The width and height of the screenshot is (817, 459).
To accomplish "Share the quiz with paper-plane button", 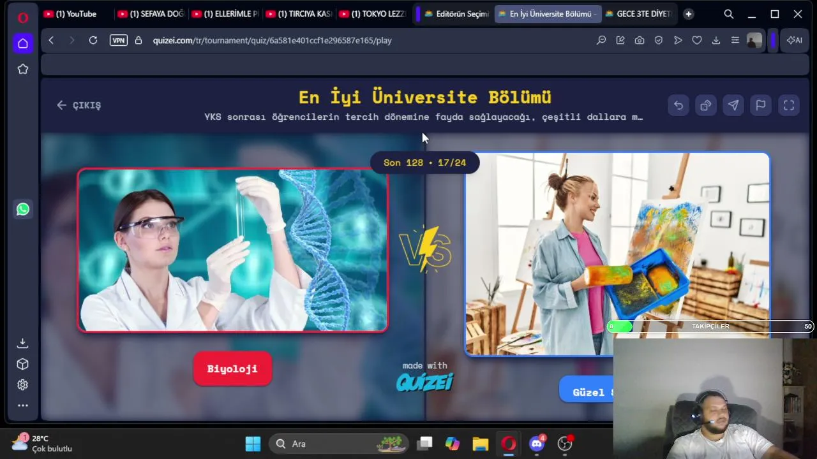I will (x=733, y=105).
